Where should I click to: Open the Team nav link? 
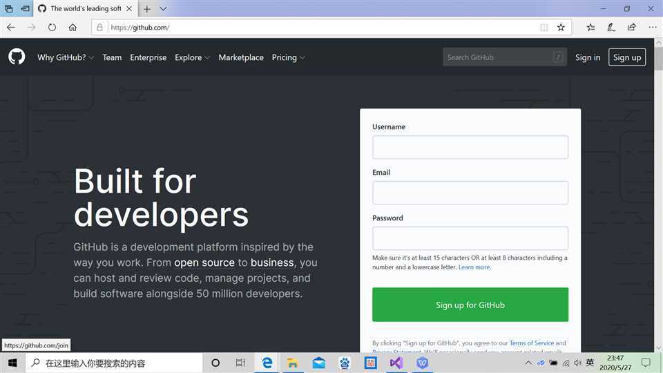112,57
